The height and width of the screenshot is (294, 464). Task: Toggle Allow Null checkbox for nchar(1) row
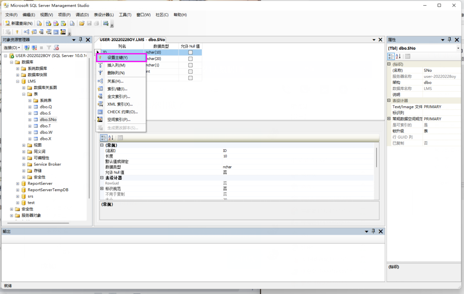click(x=190, y=65)
